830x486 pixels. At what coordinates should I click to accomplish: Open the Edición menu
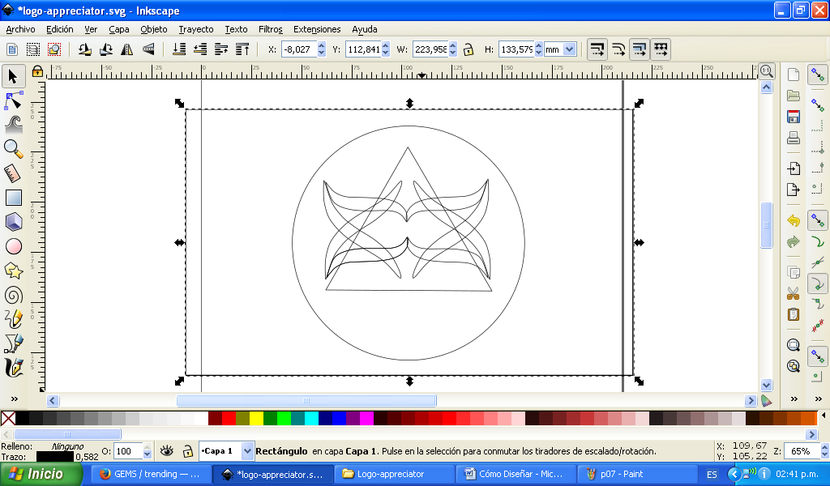(59, 30)
